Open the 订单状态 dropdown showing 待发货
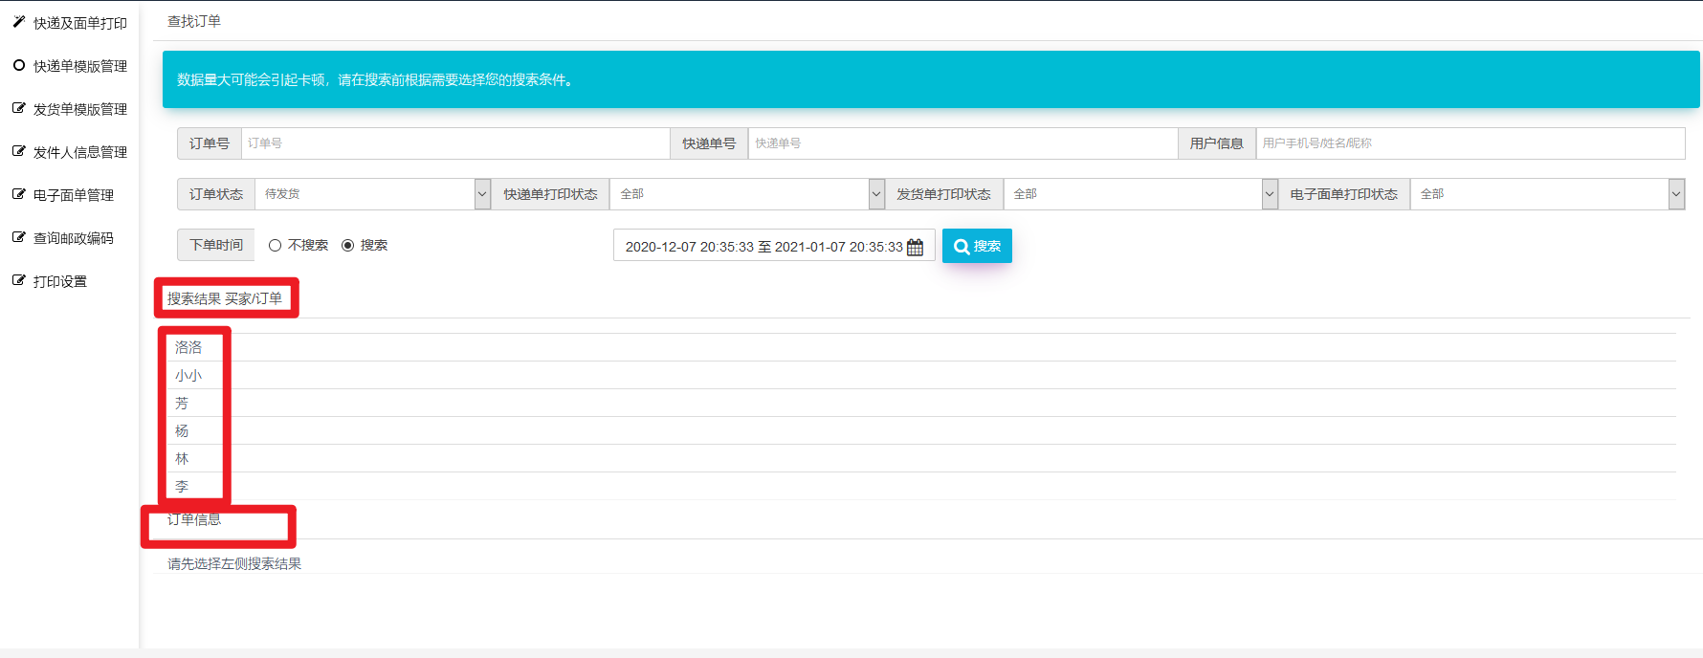 tap(372, 194)
